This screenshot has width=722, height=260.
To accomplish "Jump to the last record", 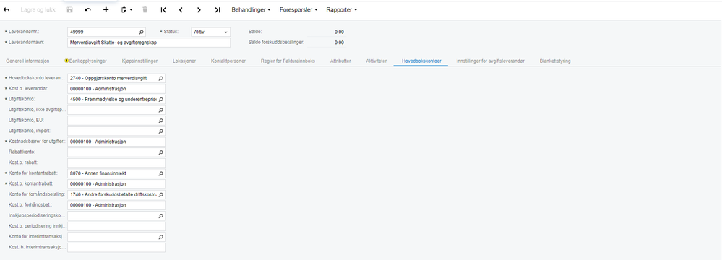I will click(218, 9).
